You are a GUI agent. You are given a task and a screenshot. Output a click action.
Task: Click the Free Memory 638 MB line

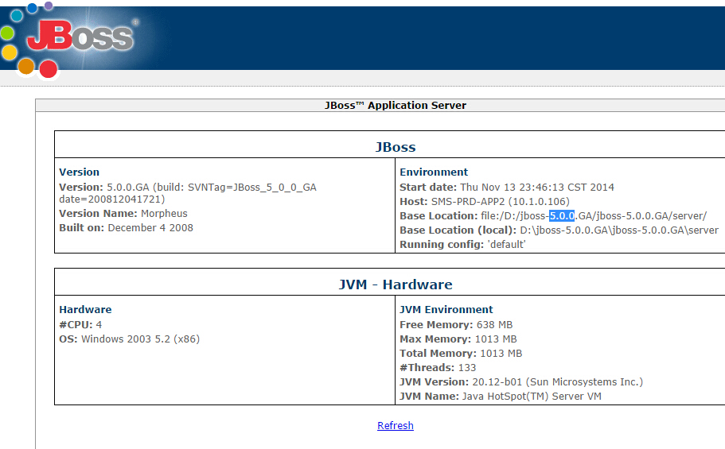click(x=456, y=325)
